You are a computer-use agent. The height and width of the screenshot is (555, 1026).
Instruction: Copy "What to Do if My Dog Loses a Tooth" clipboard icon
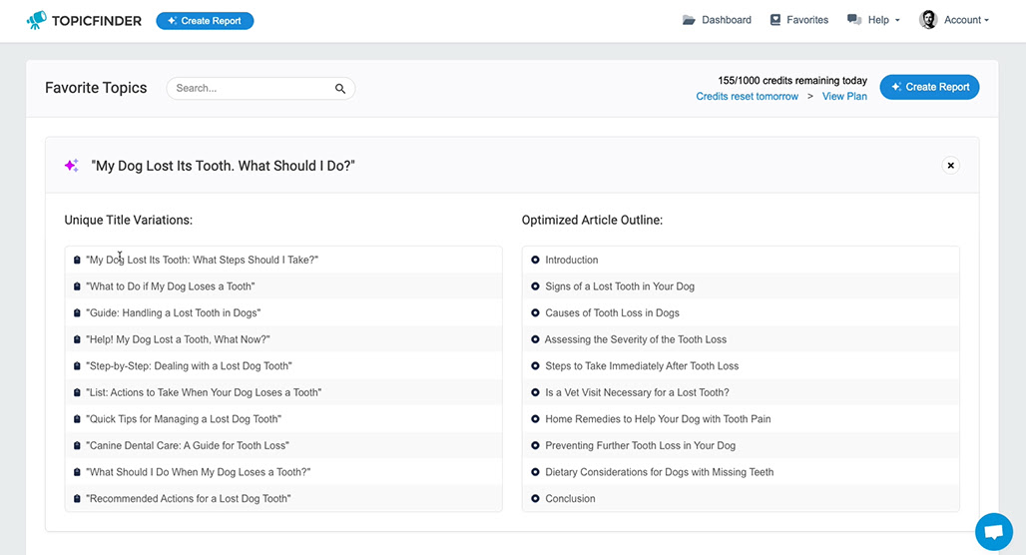(77, 286)
